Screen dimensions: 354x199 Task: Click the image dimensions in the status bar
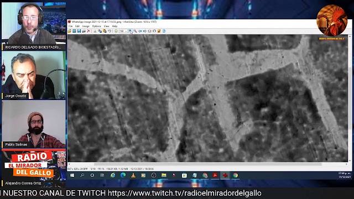click(x=77, y=169)
